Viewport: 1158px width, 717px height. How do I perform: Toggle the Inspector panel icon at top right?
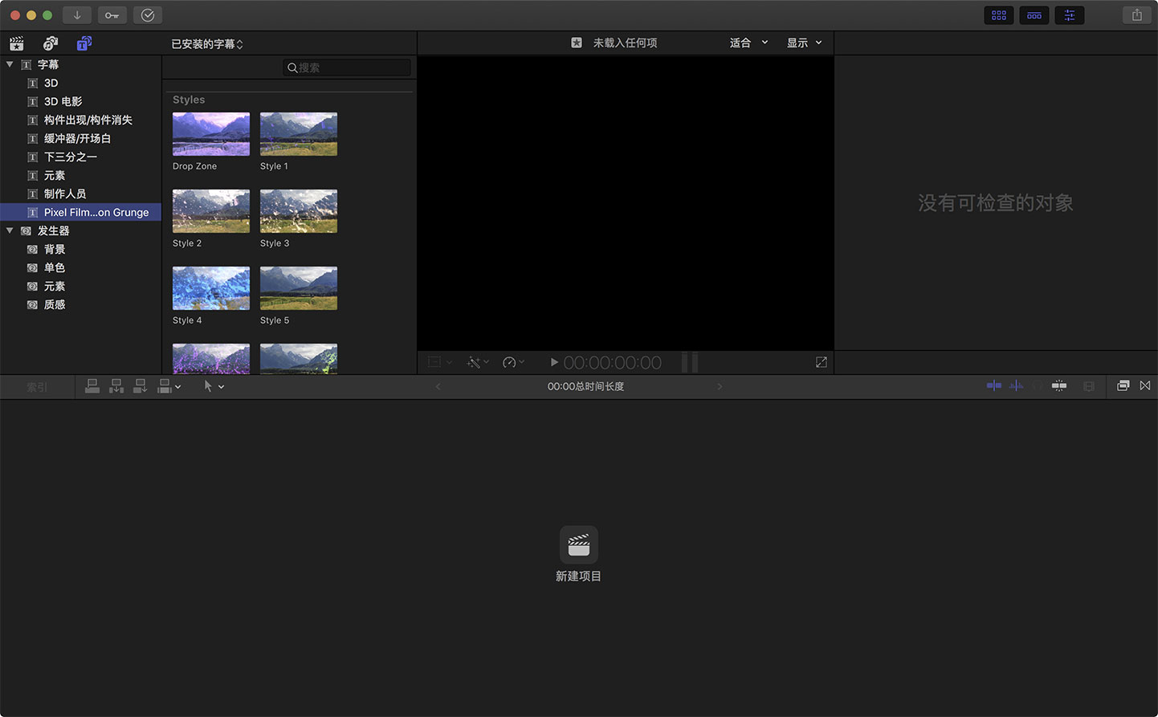(1069, 14)
